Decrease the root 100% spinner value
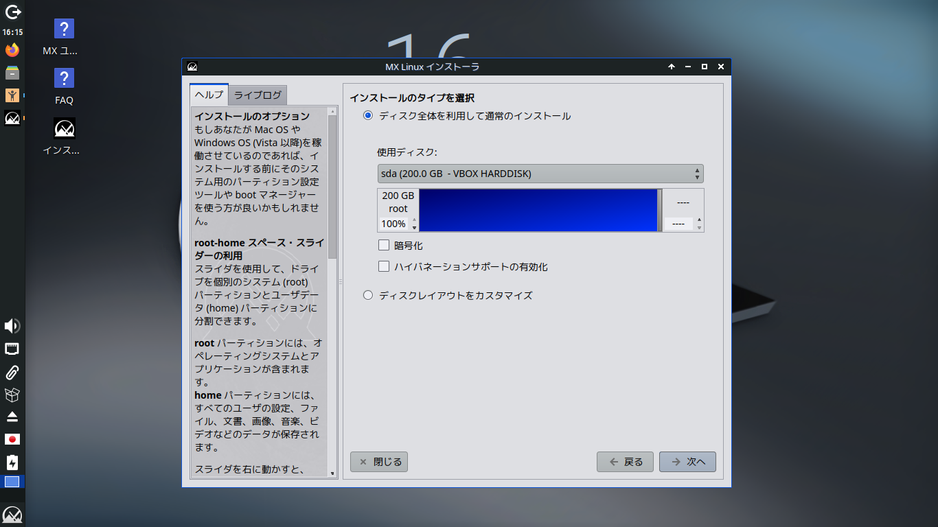The image size is (938, 527). (x=414, y=227)
